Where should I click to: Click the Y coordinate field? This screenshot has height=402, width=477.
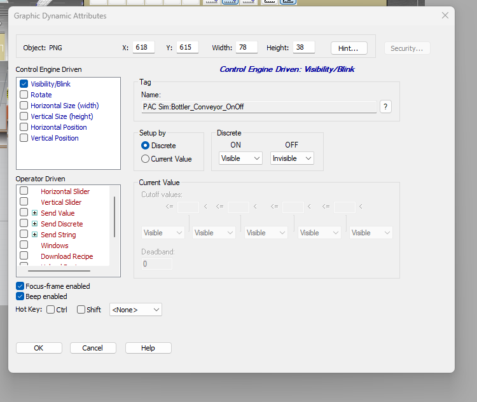click(x=188, y=47)
